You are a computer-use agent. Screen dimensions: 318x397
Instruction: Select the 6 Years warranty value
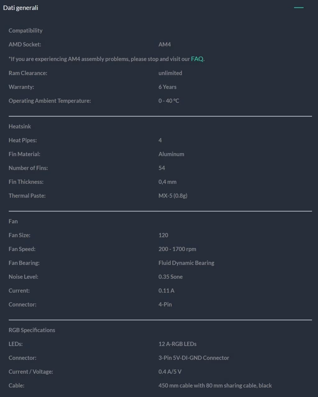click(x=167, y=87)
